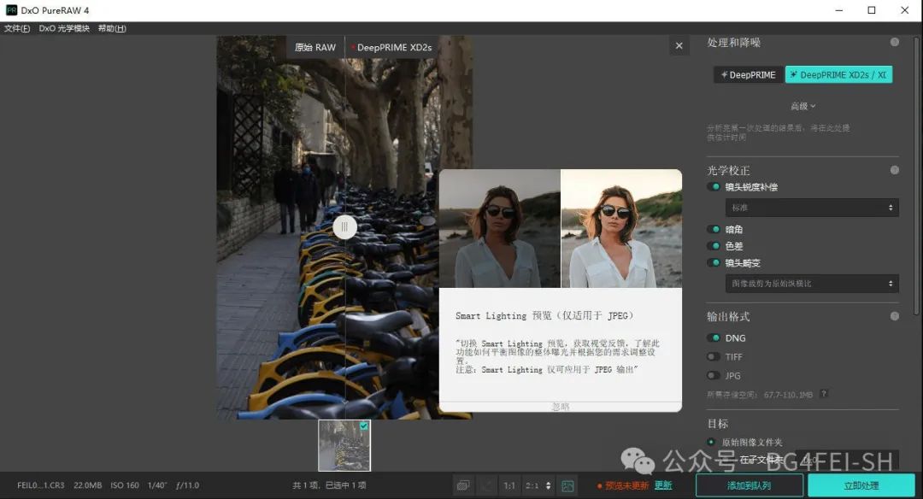Open the 文件(F) menu

click(x=17, y=28)
